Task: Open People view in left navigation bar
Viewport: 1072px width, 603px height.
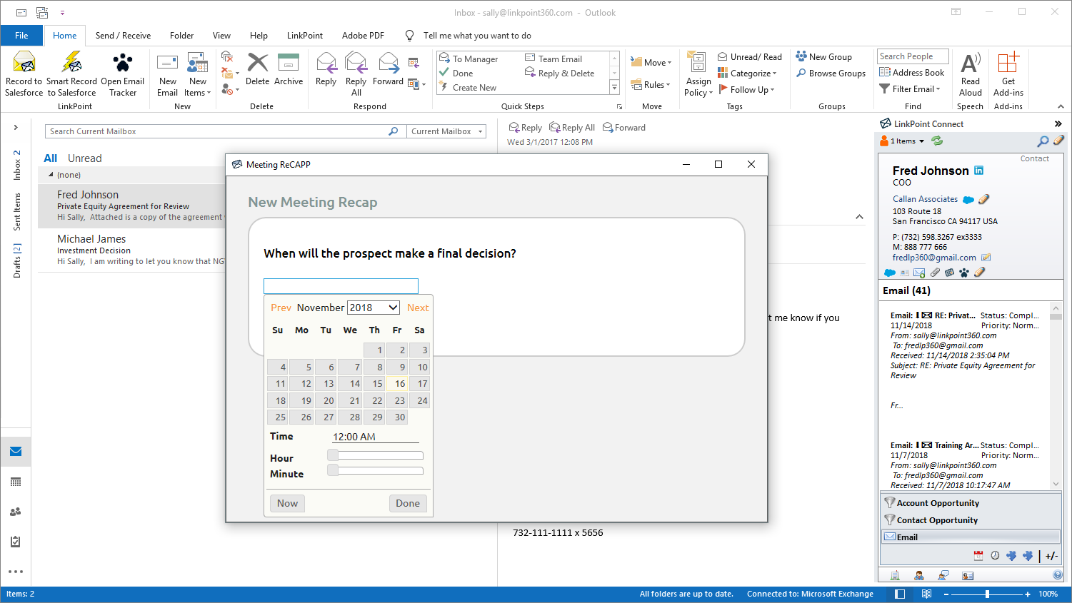Action: (x=16, y=512)
